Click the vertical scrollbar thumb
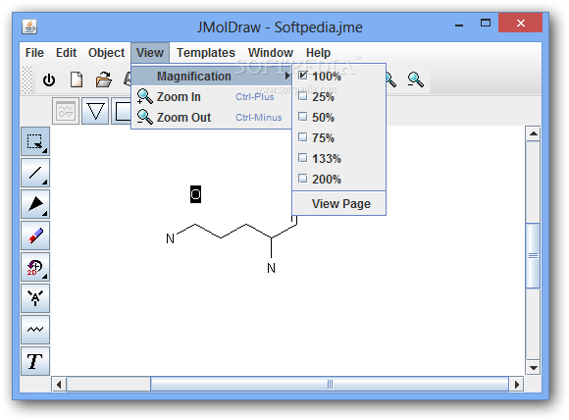The image size is (569, 420). (x=533, y=256)
